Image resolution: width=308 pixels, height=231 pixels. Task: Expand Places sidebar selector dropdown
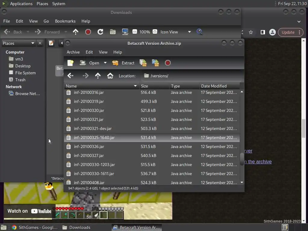click(18, 43)
